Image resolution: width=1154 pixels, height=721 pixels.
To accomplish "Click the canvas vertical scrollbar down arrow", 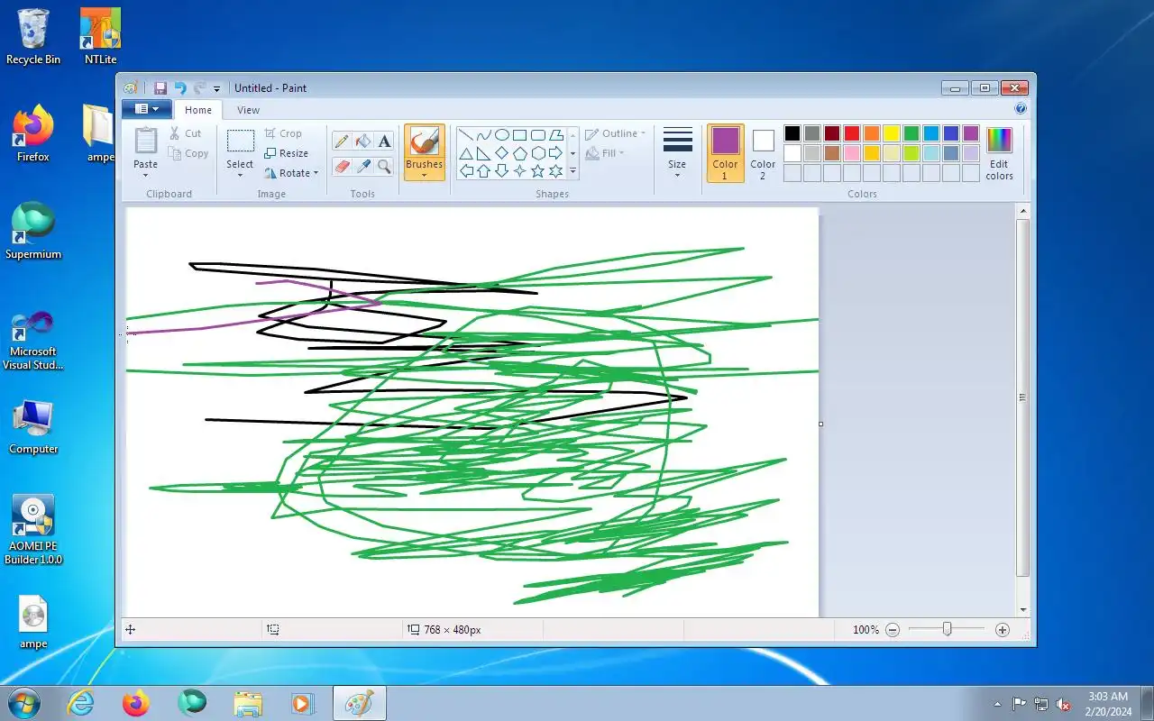I will [x=1022, y=610].
